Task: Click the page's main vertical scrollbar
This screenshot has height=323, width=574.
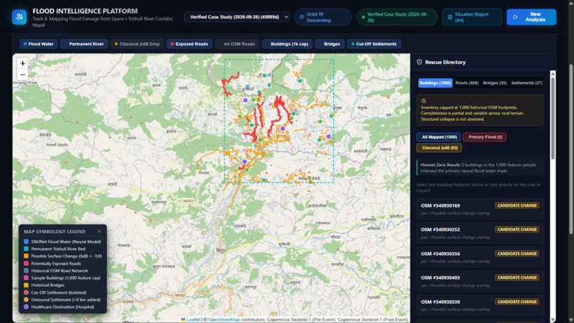Action: (x=571, y=148)
